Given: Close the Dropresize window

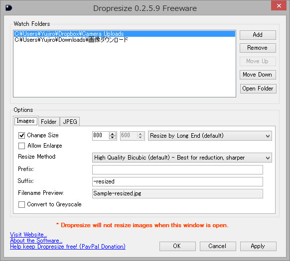Looking at the screenshot, I should 279,6.
